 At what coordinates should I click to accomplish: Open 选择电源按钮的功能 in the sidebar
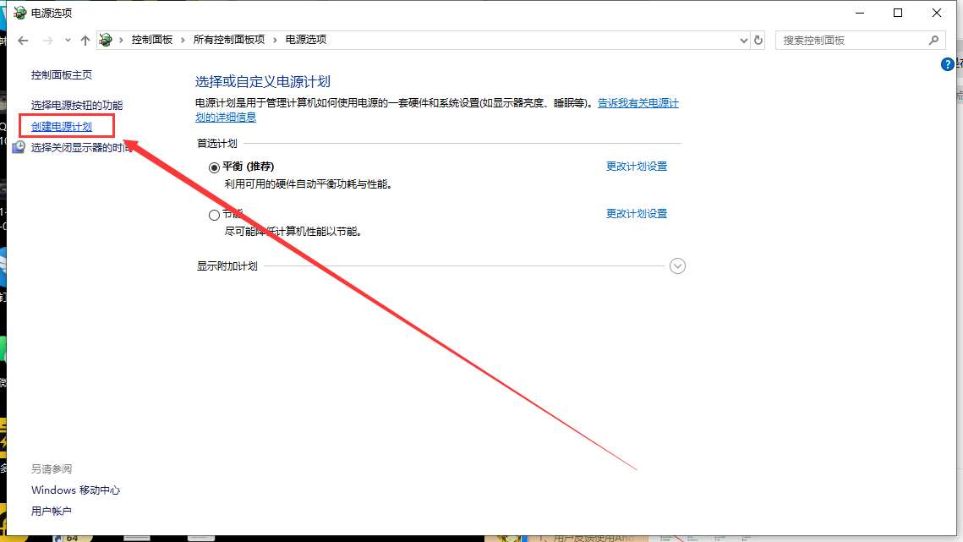[x=77, y=106]
